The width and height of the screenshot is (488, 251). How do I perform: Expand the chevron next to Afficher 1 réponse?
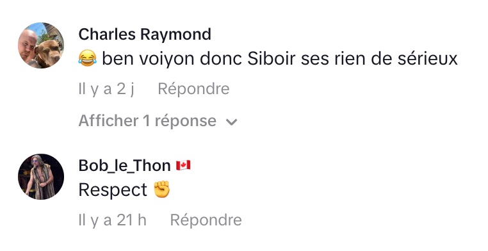point(232,122)
